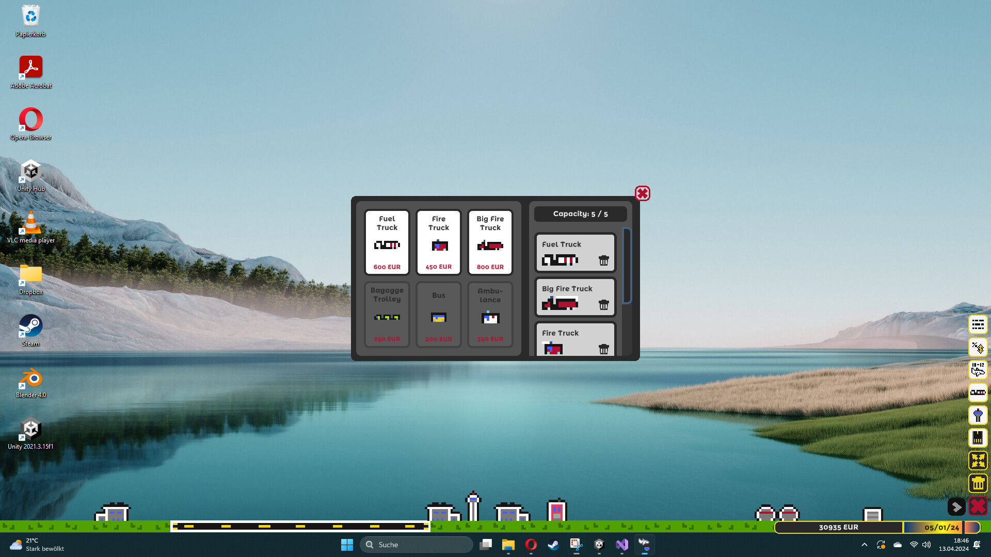Launch Steam from the taskbar

click(553, 545)
